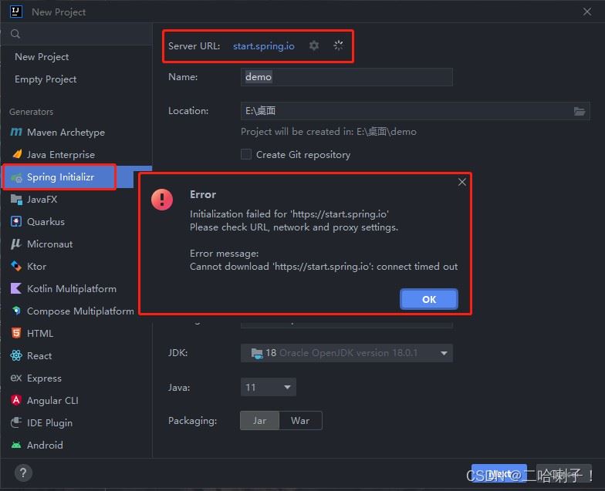Close the New Project window
The width and height of the screenshot is (605, 491).
pyautogui.click(x=586, y=12)
